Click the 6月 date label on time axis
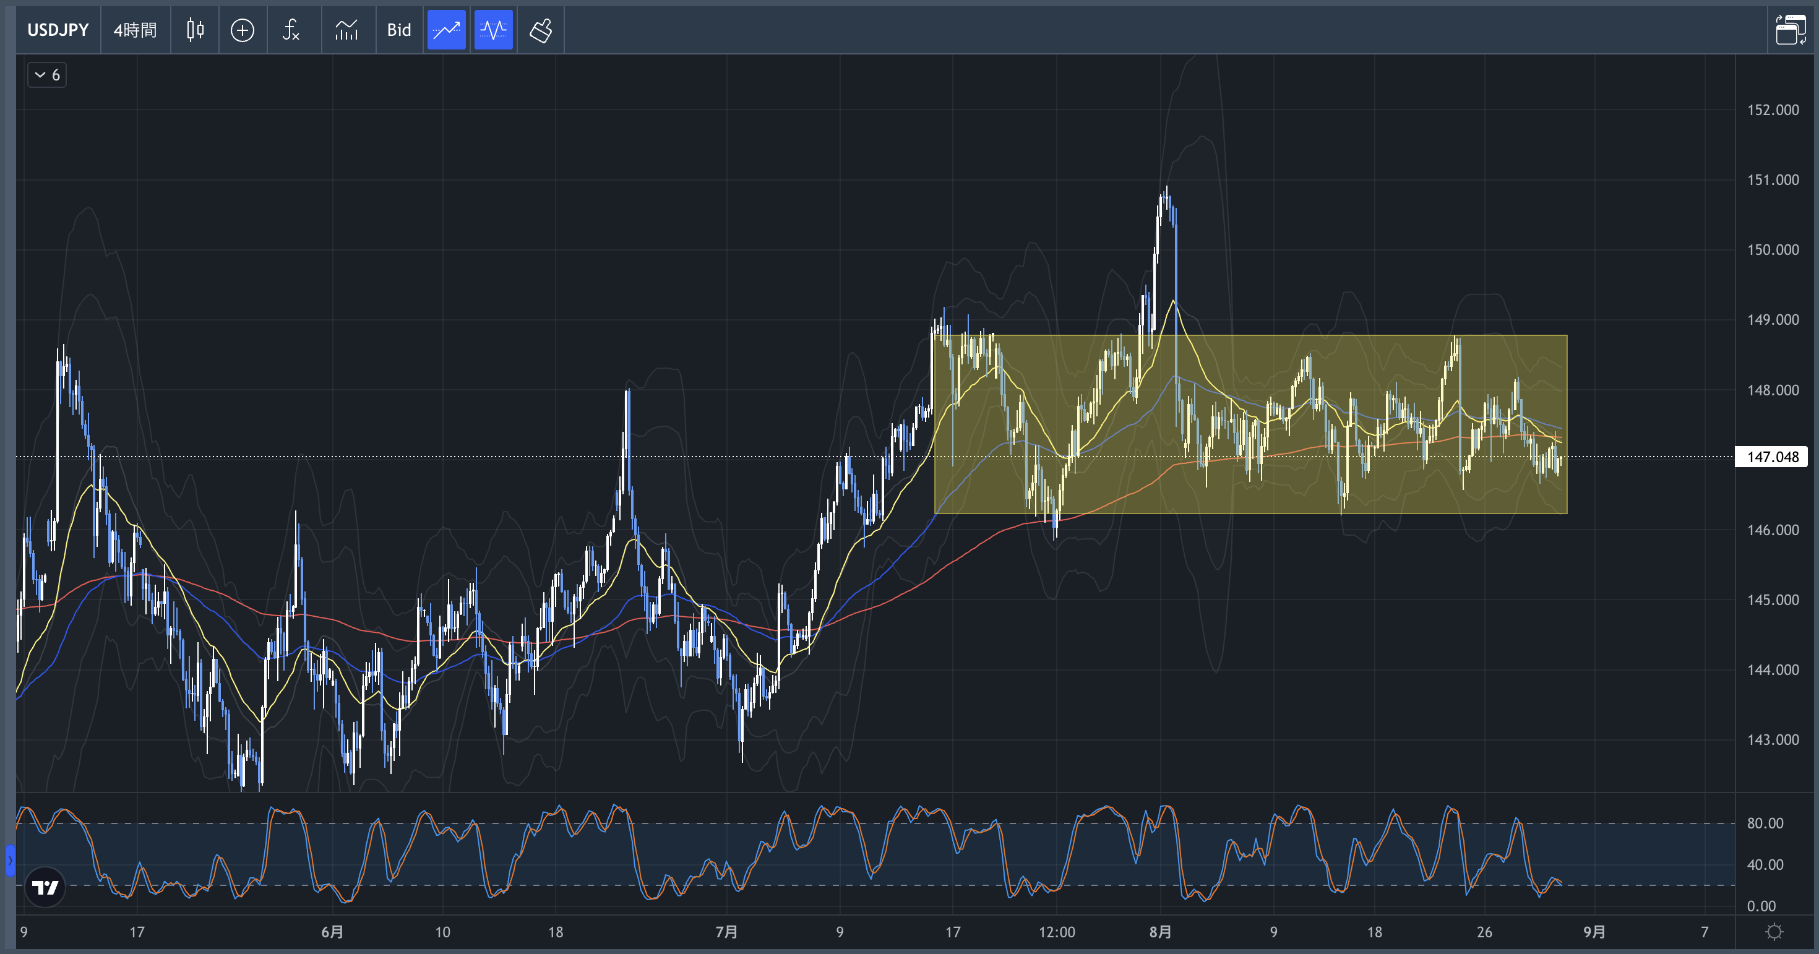 click(332, 932)
